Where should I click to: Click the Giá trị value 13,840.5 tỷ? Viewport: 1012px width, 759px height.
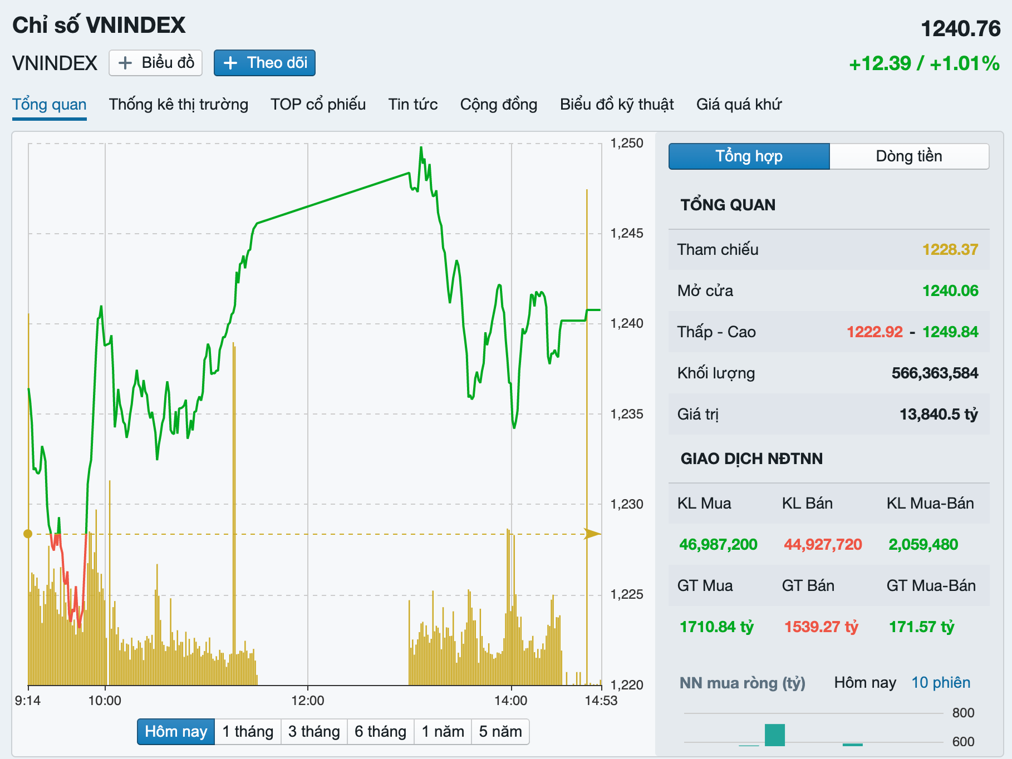[x=939, y=414]
